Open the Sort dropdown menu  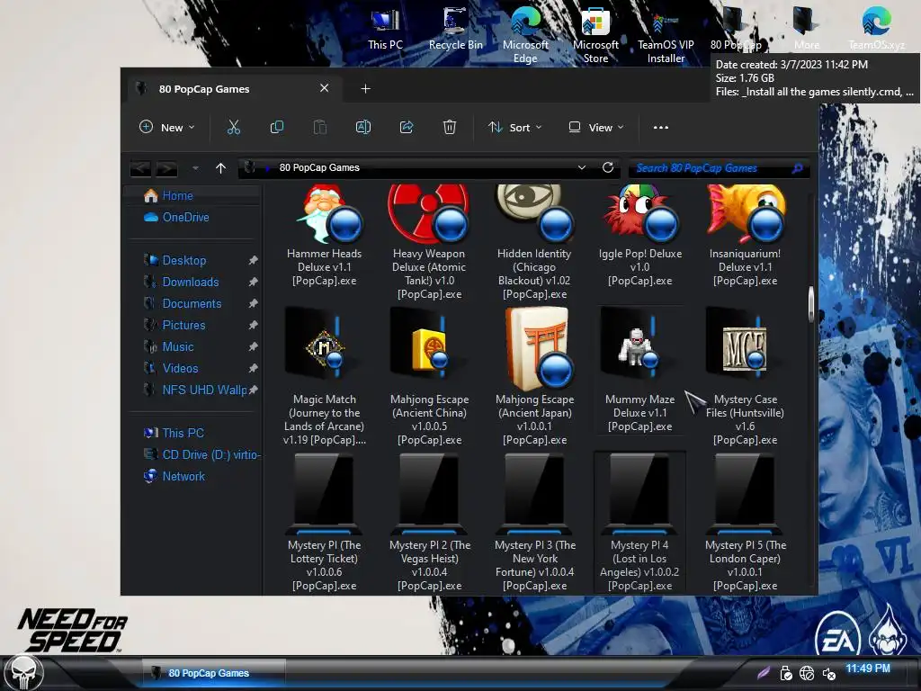(x=515, y=128)
